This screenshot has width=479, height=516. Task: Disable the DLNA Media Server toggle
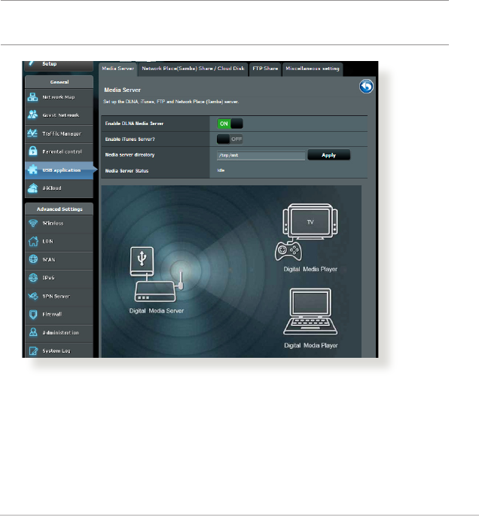click(230, 123)
